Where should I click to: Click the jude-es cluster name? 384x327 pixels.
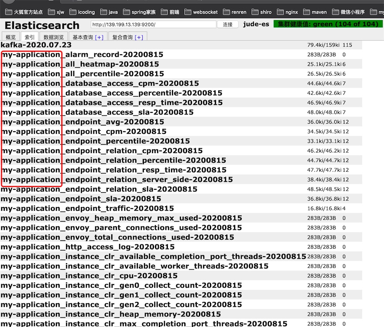[x=256, y=24]
